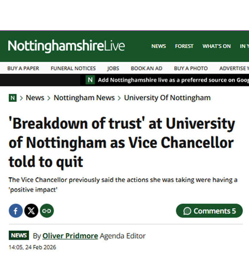The width and height of the screenshot is (249, 274).
Task: Go to News breadcrumb
Action: point(35,98)
